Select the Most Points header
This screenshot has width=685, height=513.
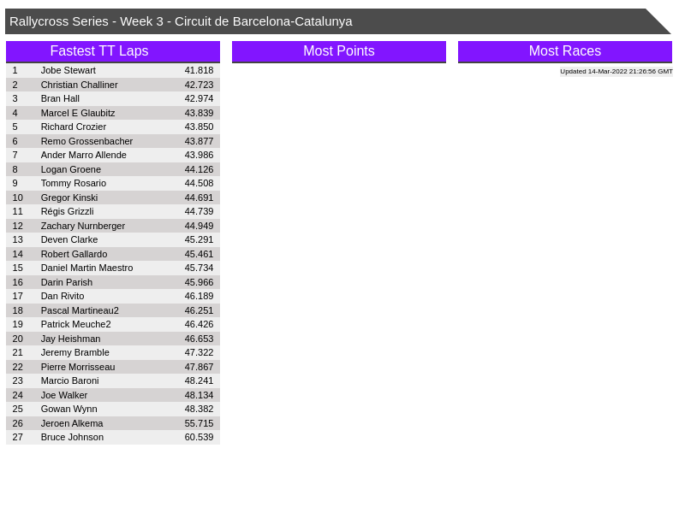(338, 51)
